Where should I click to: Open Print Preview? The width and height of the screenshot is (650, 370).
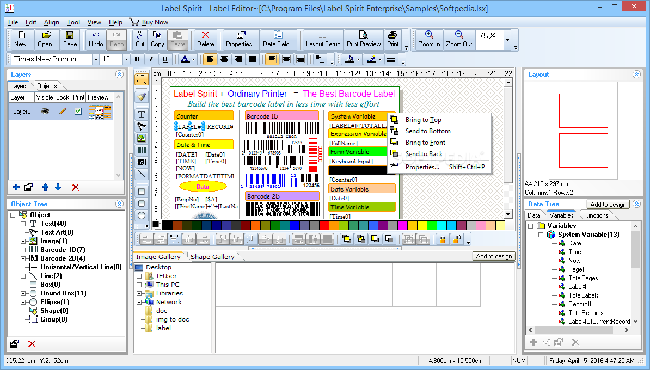pos(364,39)
